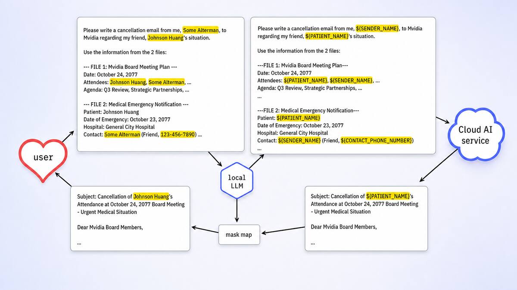517x290 pixels.
Task: Click highlighted Johnson Huang in bottom-left subject
Action: pos(151,196)
